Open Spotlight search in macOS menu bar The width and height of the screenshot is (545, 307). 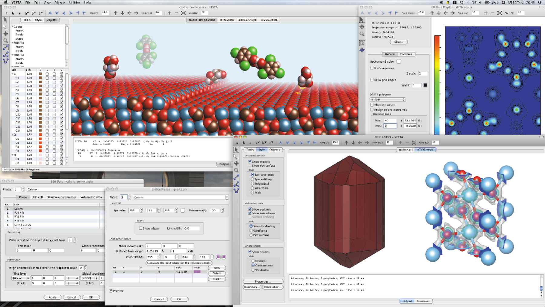(x=540, y=2)
